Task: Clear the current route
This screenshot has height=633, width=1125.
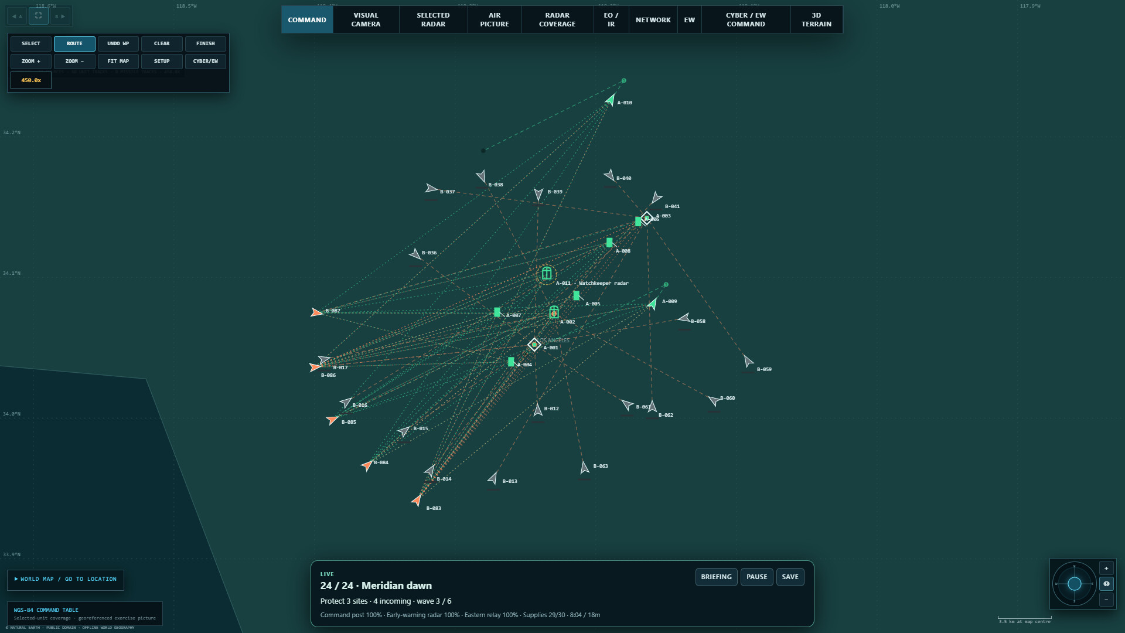Action: pos(162,44)
